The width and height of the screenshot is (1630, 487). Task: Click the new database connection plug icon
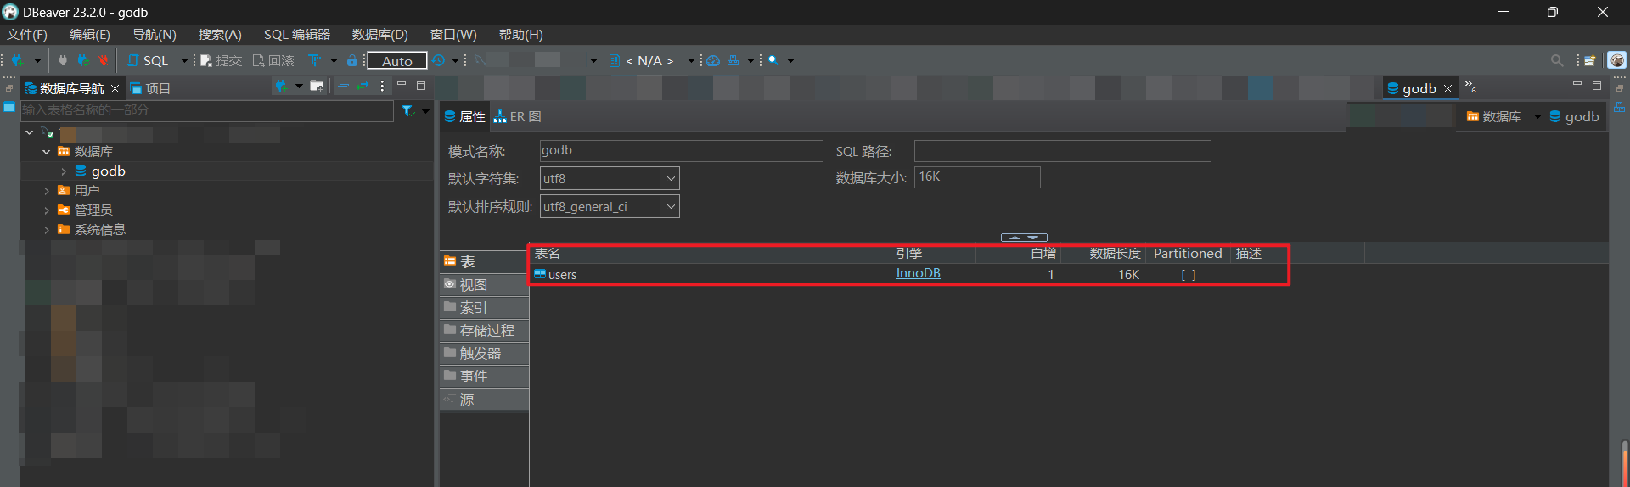coord(17,60)
